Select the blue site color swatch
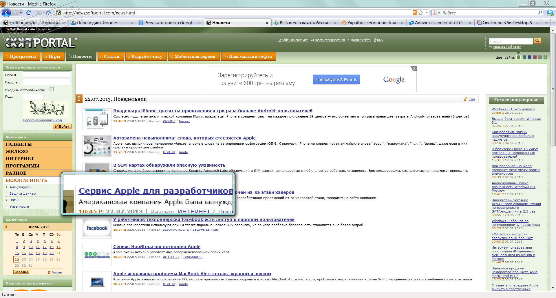This screenshot has height=298, width=556. 530,57
